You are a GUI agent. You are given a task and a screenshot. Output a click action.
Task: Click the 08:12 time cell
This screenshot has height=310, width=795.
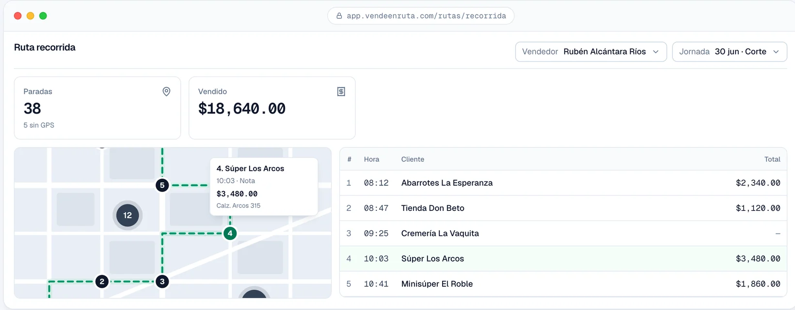point(376,183)
